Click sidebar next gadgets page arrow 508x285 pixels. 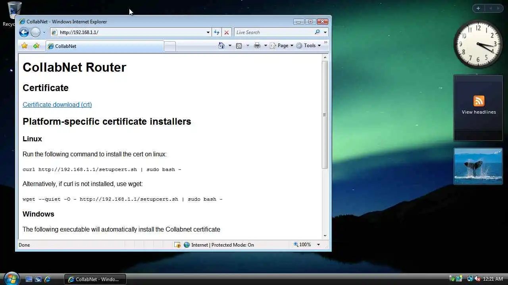click(x=498, y=8)
